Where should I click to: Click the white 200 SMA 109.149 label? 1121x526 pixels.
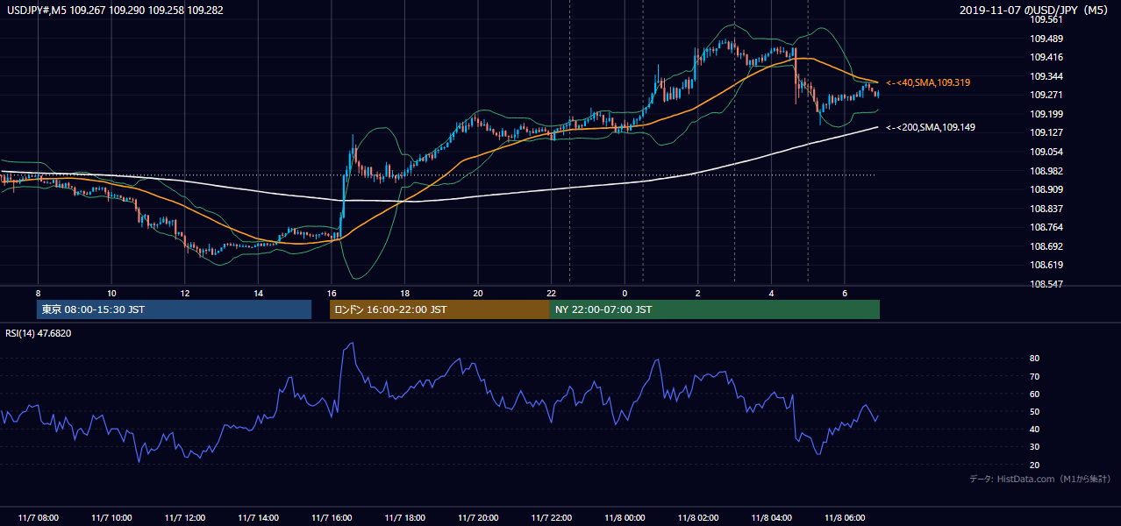931,127
